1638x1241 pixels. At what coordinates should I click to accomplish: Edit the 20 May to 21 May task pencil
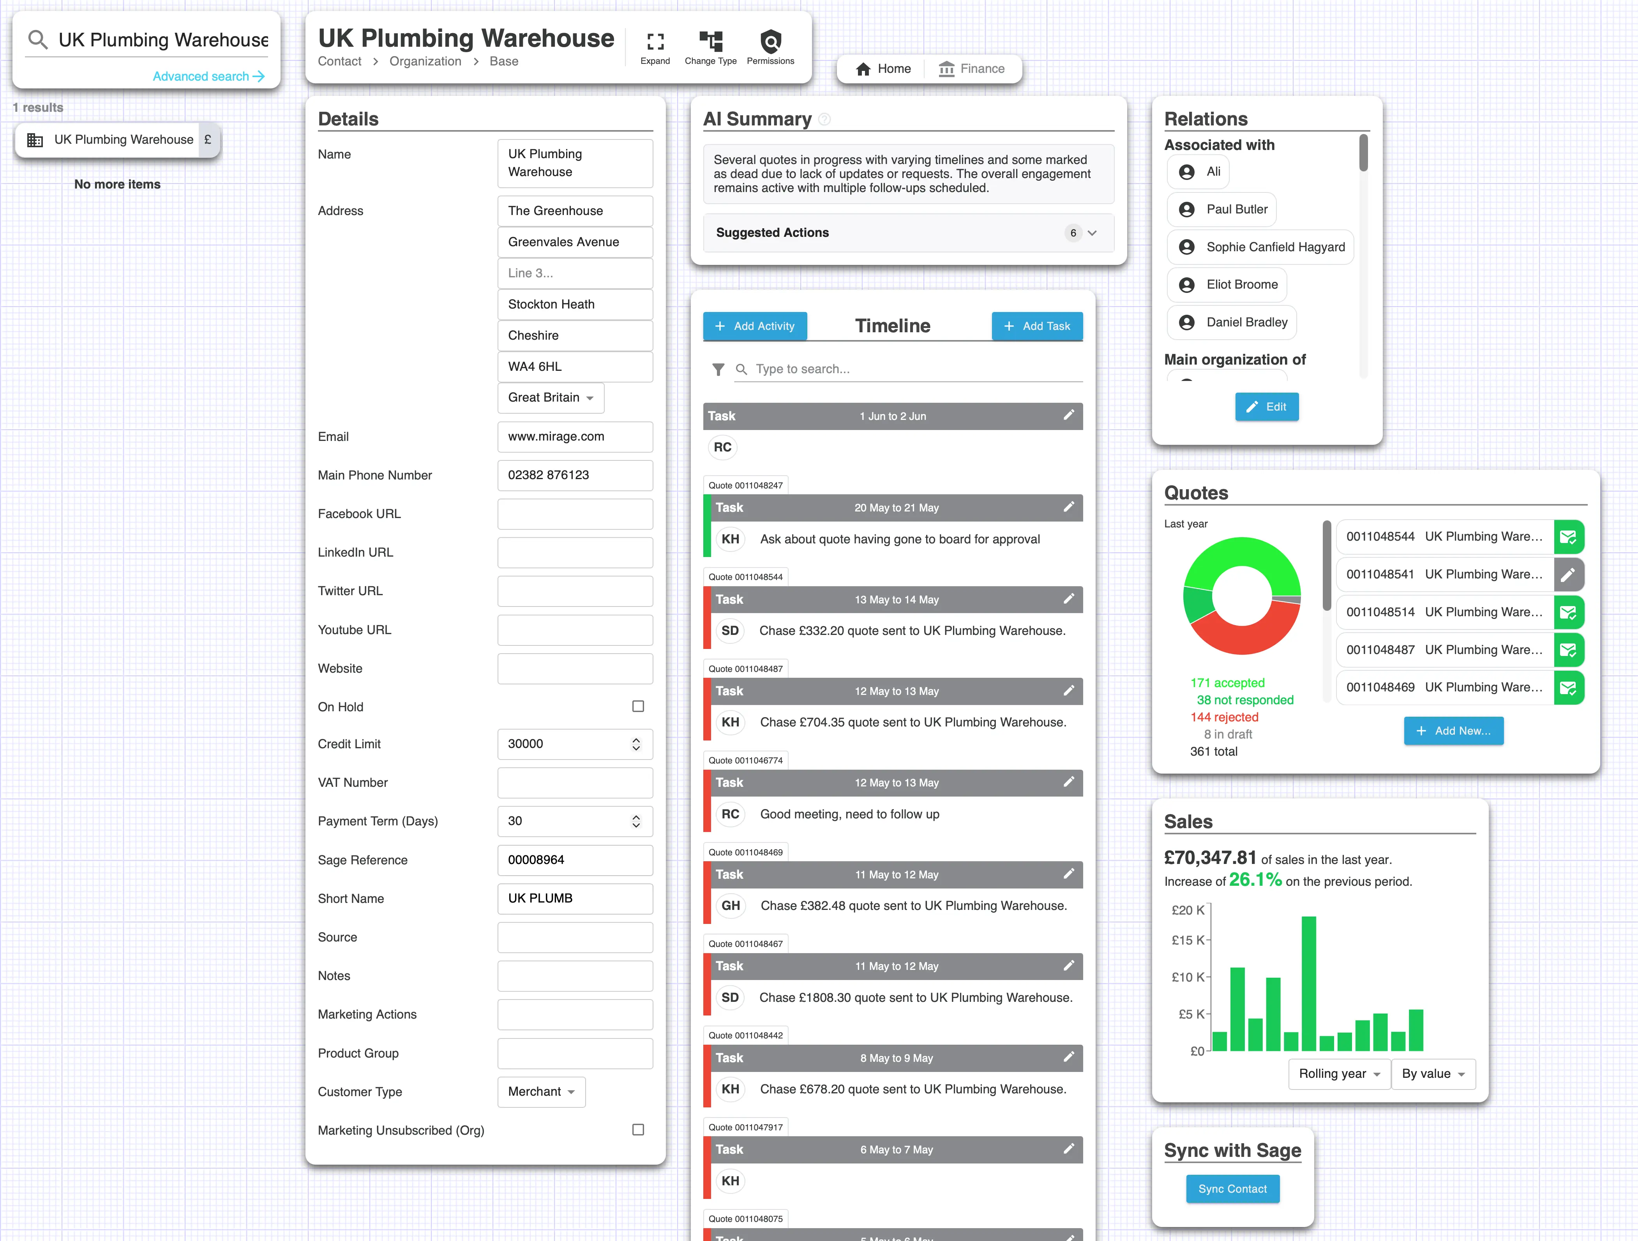coord(1068,507)
